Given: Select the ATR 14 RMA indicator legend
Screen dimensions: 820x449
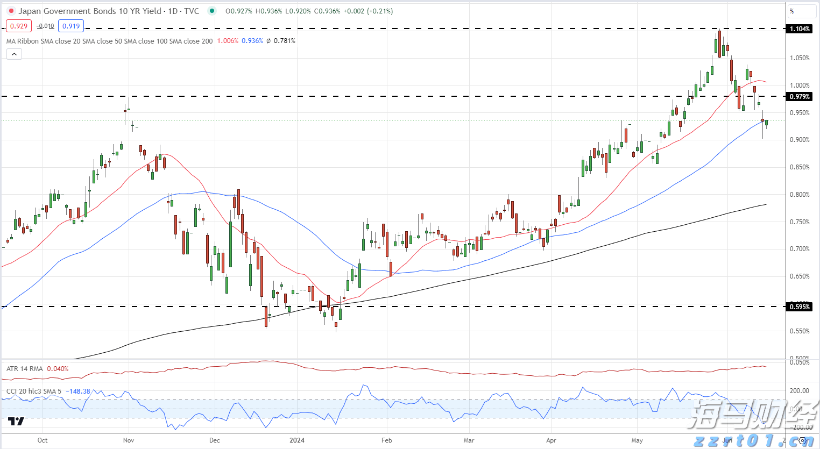Looking at the screenshot, I should (x=25, y=369).
